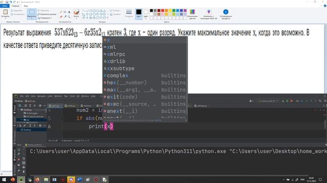
Task: Choose 'xmlrpc' completion suggestion
Action: pyautogui.click(x=145, y=54)
